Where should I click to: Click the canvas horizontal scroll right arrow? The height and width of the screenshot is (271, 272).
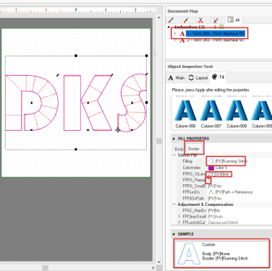[x=153, y=267]
